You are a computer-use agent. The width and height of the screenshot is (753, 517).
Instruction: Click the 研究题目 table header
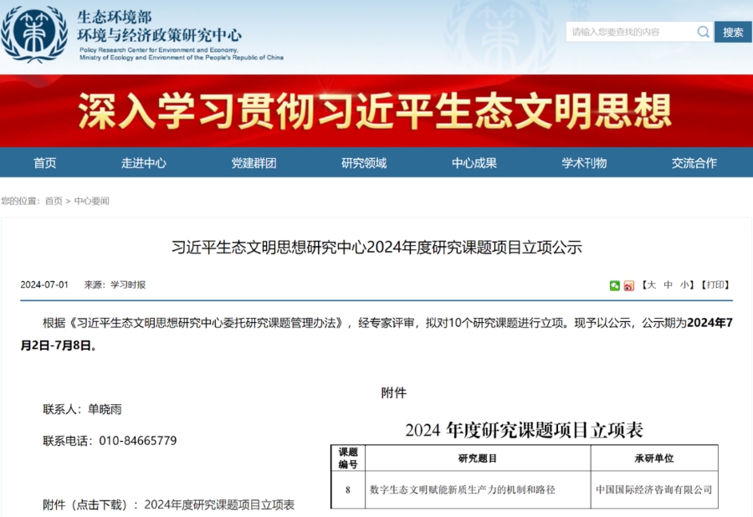tap(478, 458)
